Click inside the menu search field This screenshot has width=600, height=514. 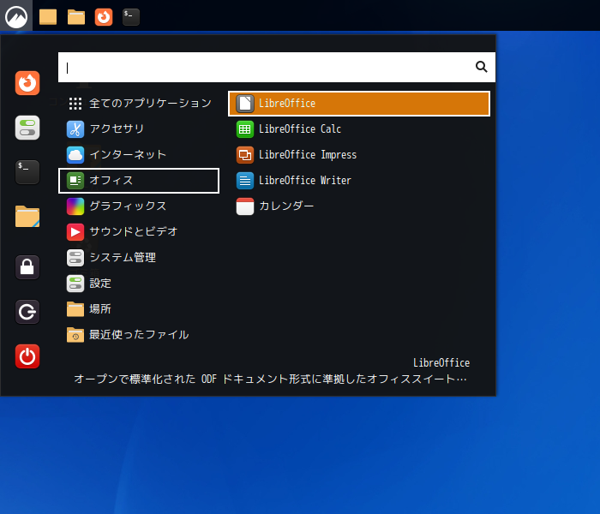[277, 68]
